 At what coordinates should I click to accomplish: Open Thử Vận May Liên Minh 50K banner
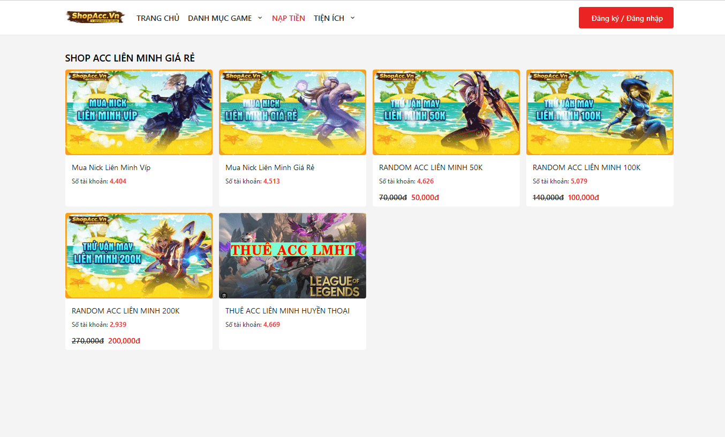tap(446, 112)
